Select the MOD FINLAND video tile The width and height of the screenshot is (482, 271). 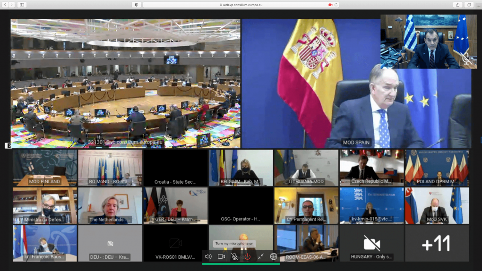tap(44, 168)
